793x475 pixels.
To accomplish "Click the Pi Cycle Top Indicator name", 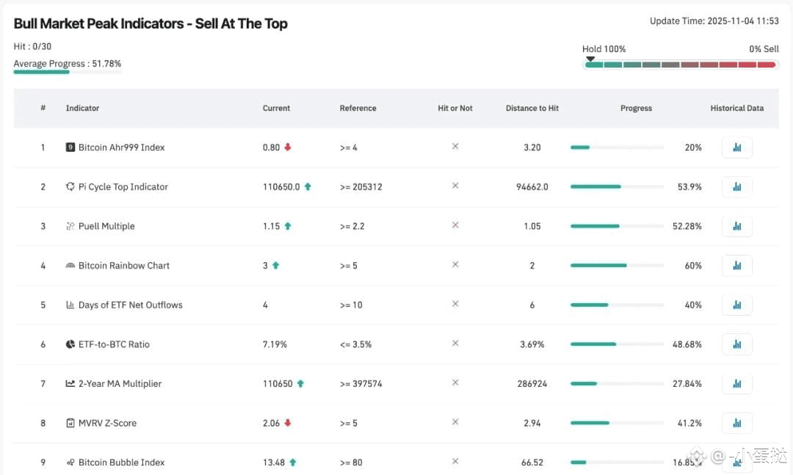I will (x=123, y=187).
